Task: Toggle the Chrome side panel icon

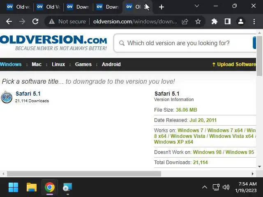Action: pos(228,21)
